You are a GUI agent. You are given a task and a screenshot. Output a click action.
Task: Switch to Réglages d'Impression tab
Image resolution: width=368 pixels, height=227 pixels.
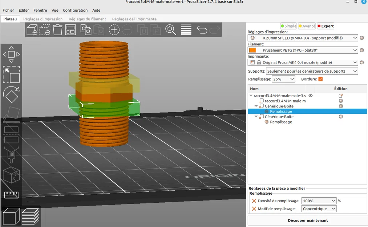click(x=43, y=19)
